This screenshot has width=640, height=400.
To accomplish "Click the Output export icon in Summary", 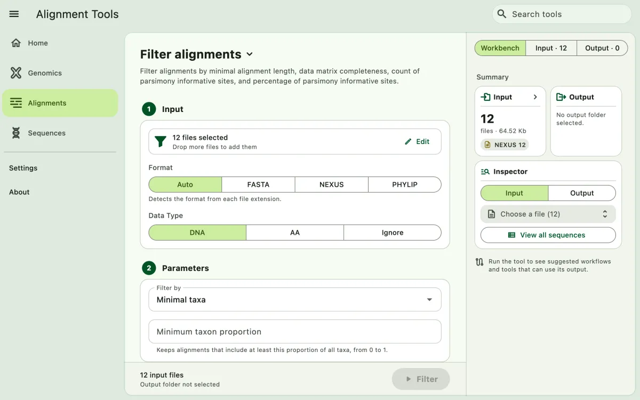I will 561,97.
